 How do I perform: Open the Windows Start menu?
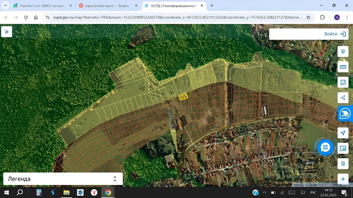(x=7, y=193)
